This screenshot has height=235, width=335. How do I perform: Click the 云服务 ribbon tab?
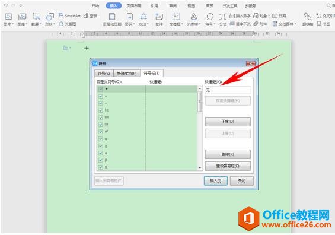[250, 5]
